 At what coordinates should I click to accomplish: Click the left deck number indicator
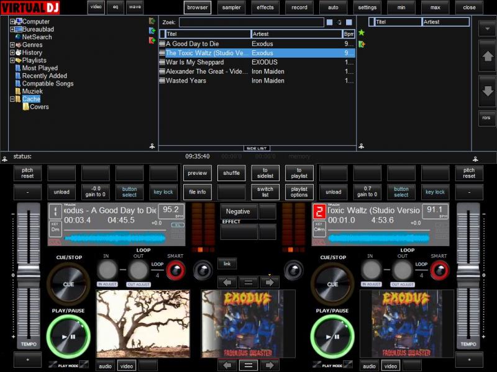click(55, 211)
